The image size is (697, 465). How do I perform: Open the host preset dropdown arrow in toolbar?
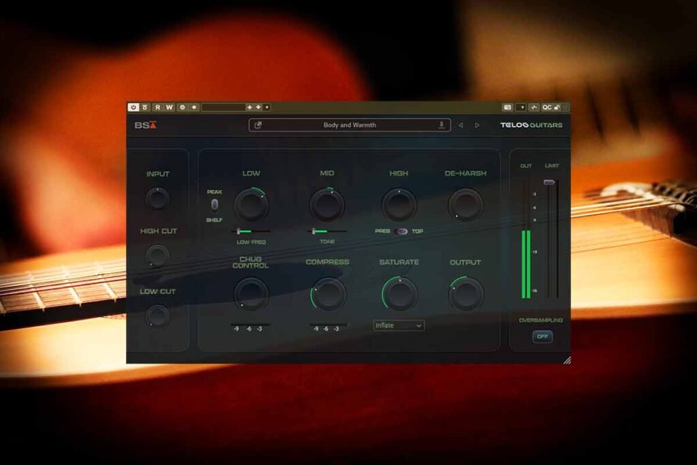click(267, 107)
